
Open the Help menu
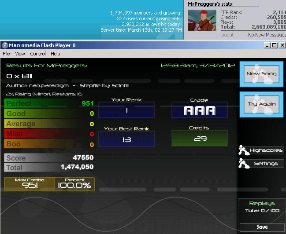click(x=55, y=54)
